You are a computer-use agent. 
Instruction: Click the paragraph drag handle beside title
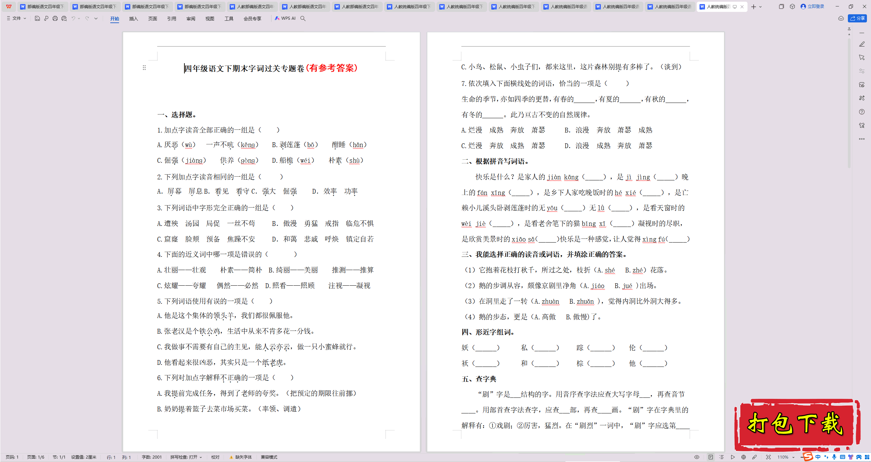[144, 68]
